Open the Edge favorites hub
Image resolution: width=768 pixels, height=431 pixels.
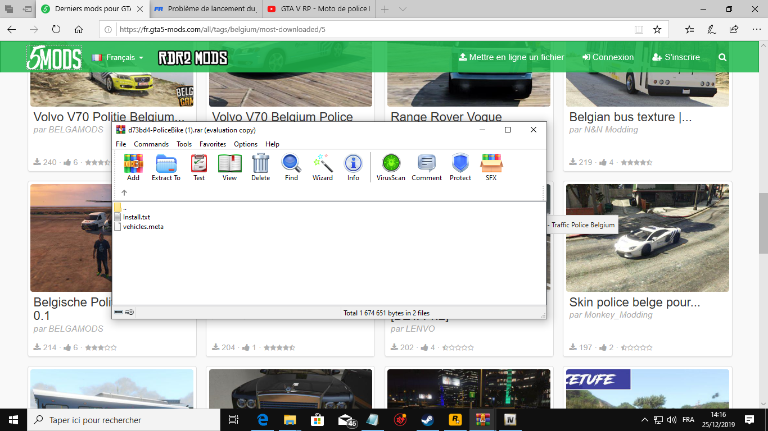(x=689, y=29)
